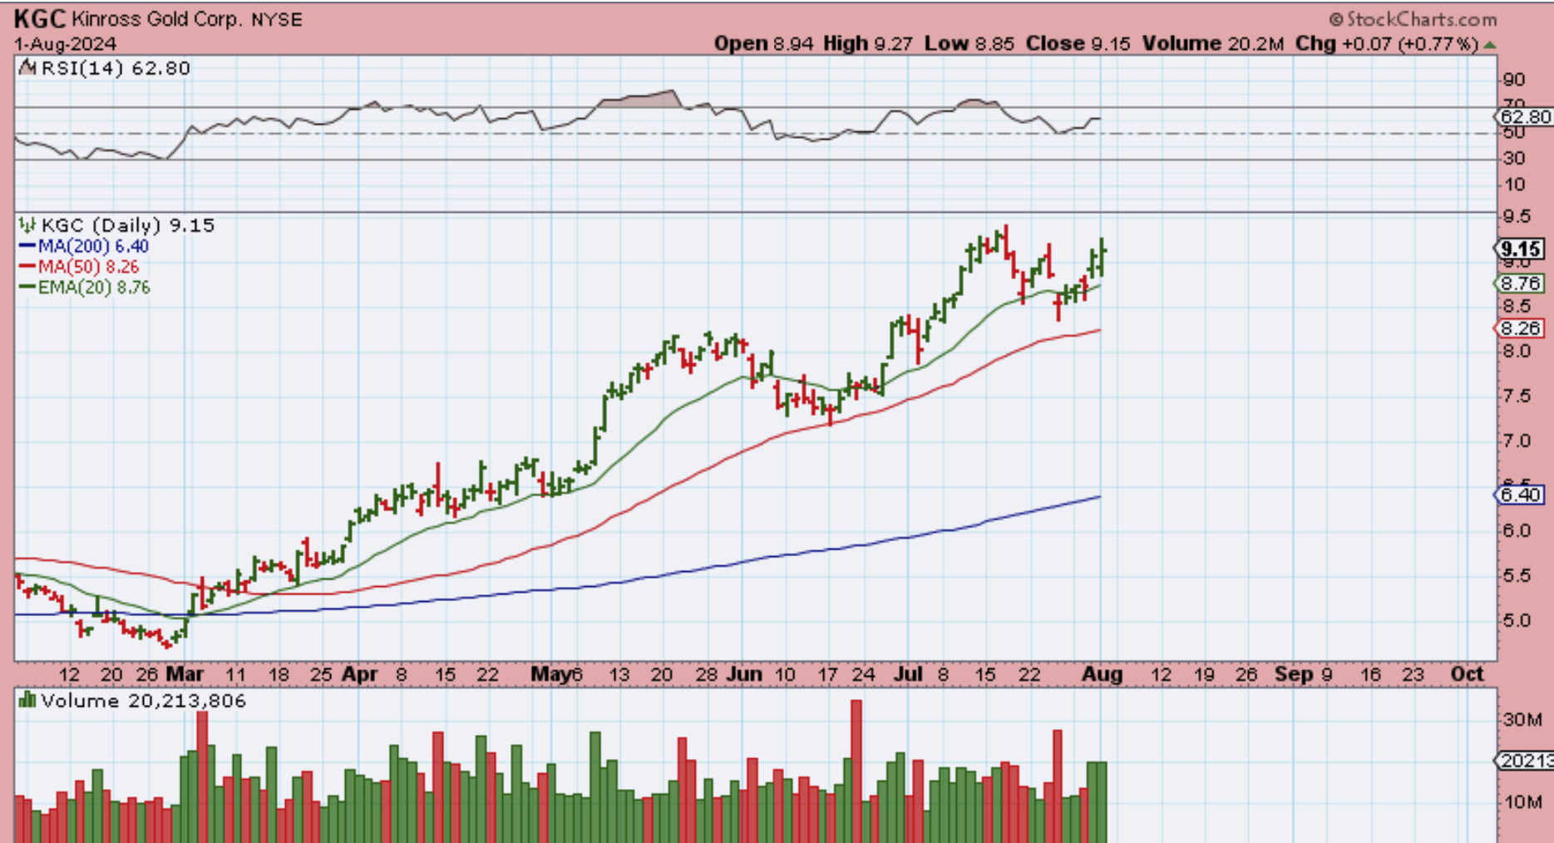
Task: Click the Jun month label on date axis
Action: 744,674
